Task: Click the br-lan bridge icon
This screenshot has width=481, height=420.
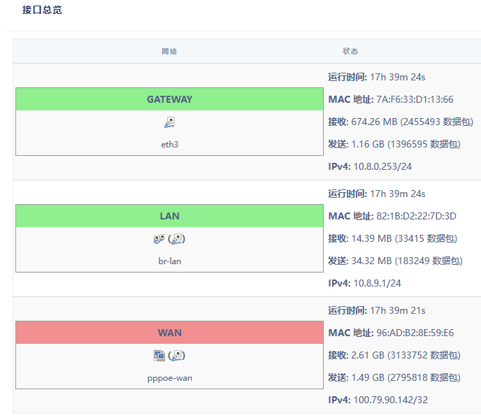Action: click(159, 238)
